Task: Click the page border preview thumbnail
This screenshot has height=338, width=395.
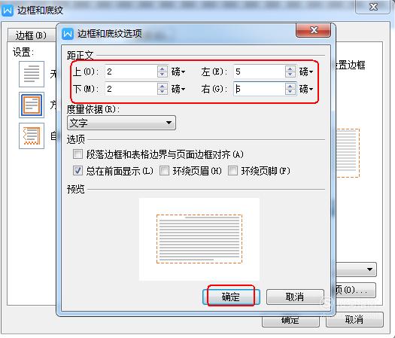Action: [x=199, y=239]
